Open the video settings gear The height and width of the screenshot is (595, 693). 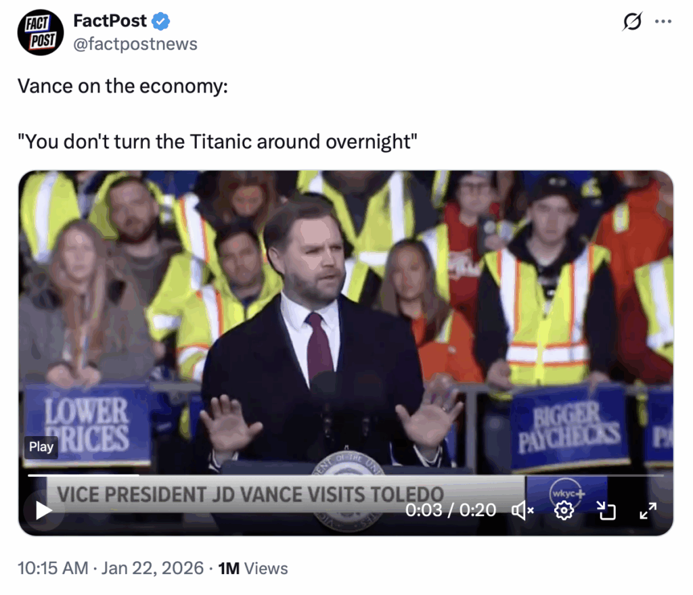[x=564, y=510]
